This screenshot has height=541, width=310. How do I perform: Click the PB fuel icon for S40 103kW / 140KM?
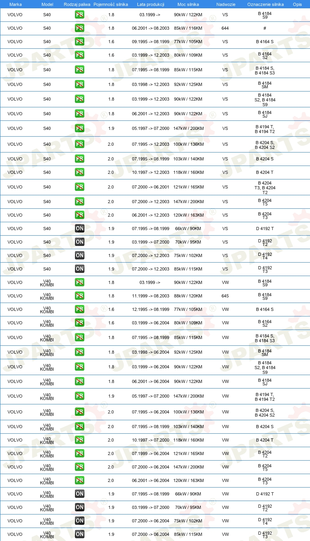(79, 159)
